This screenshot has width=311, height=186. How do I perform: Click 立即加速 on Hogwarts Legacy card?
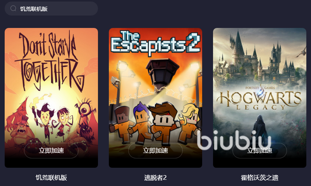coord(259,151)
